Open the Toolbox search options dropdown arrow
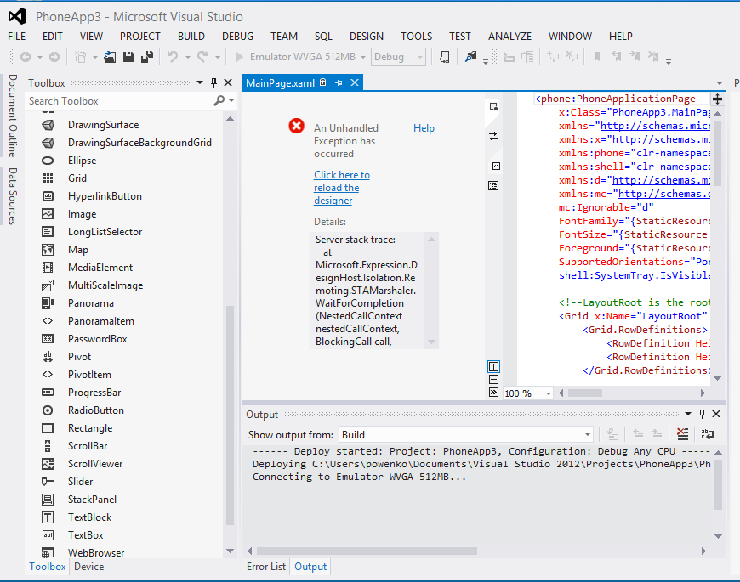Viewport: 740px width, 582px height. pos(231,100)
